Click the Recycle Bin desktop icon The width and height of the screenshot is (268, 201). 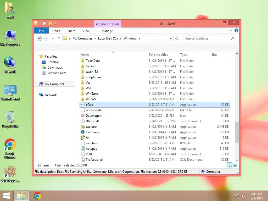(10, 119)
